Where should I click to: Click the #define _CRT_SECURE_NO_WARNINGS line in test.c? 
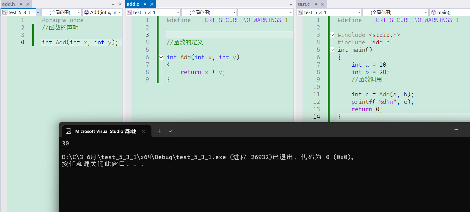tap(398, 20)
